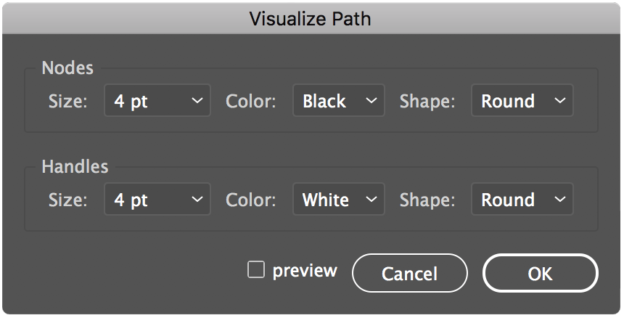
Task: Open the Nodes Color dropdown showing Black
Action: point(338,101)
